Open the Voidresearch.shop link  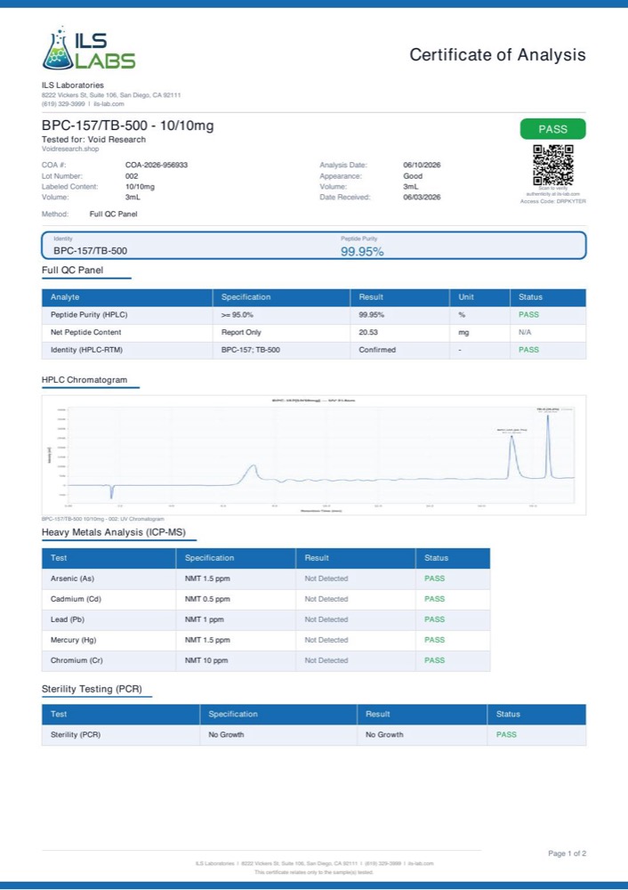click(70, 149)
